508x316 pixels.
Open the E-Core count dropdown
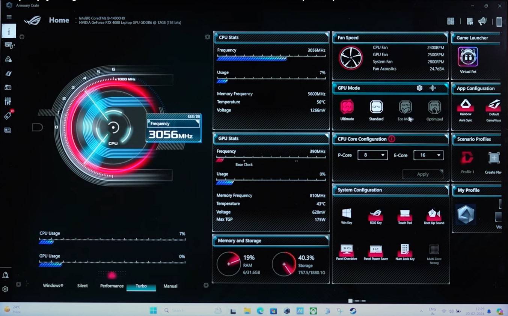[x=428, y=155]
